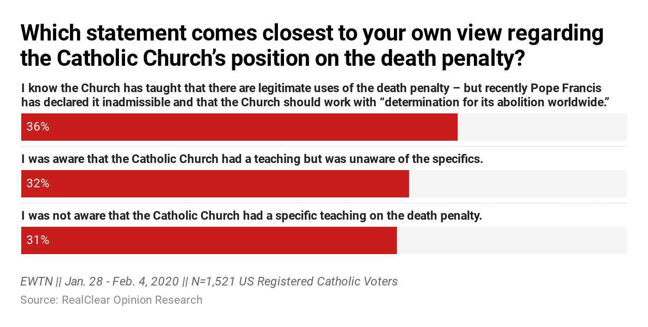Click the 31% value label
The width and height of the screenshot is (648, 327).
[38, 240]
